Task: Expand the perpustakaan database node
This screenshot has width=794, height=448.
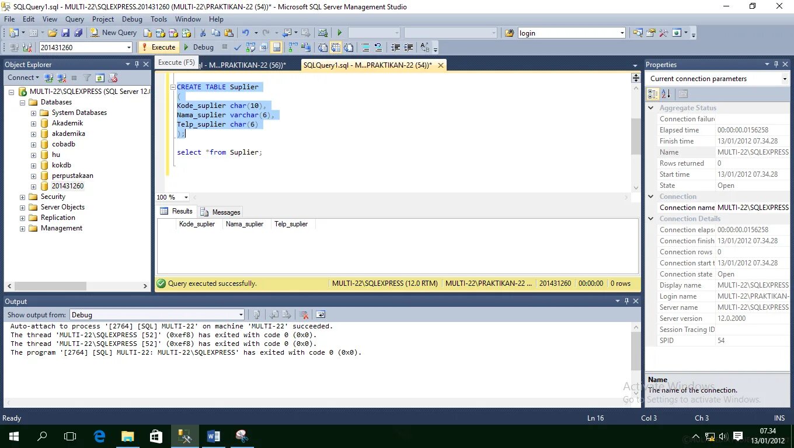Action: [x=33, y=176]
